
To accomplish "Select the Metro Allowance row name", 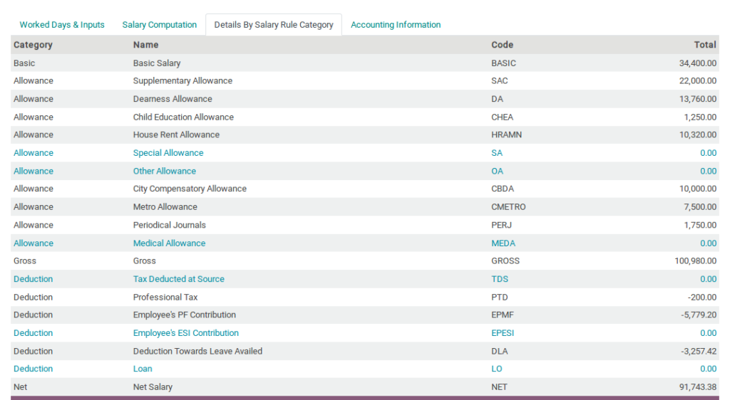I will coord(165,206).
